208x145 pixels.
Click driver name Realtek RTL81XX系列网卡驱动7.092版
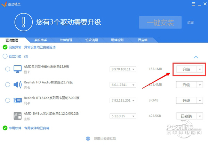point(51,98)
